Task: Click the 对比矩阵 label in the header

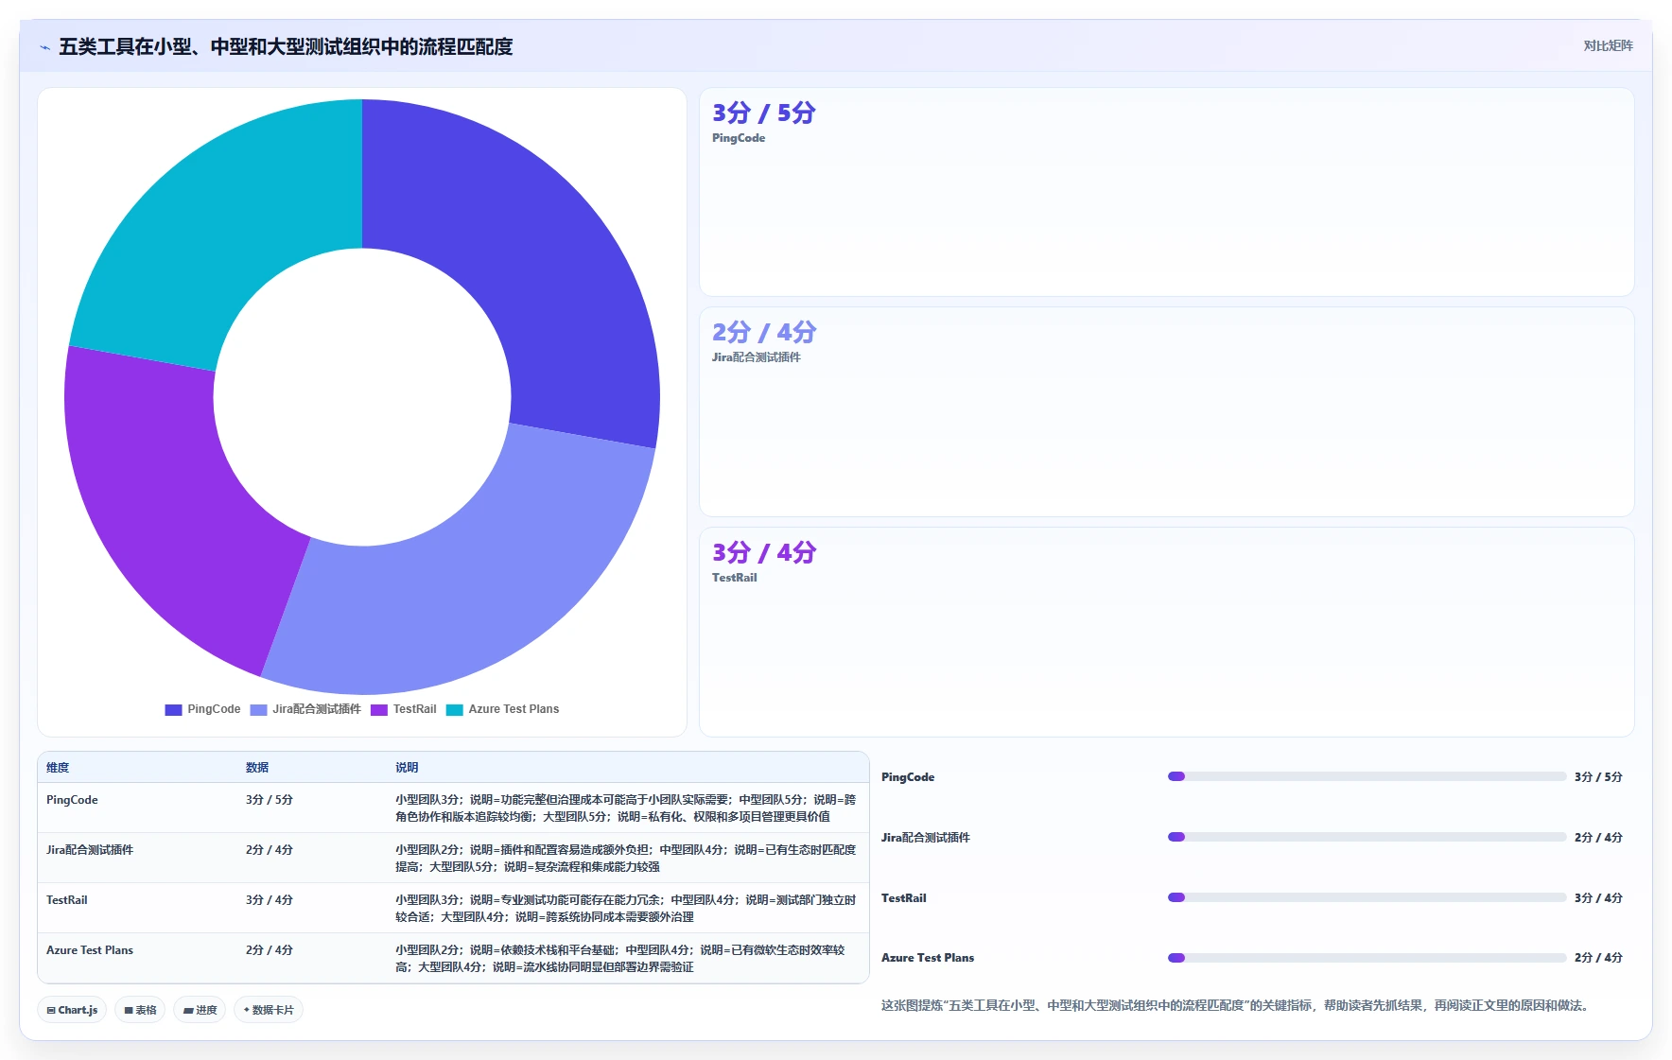Action: click(1608, 45)
